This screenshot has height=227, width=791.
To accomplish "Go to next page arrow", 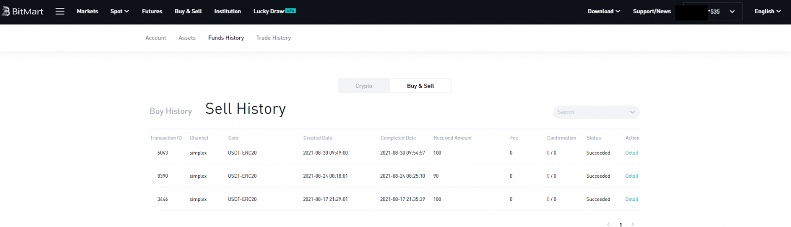I will (x=632, y=224).
